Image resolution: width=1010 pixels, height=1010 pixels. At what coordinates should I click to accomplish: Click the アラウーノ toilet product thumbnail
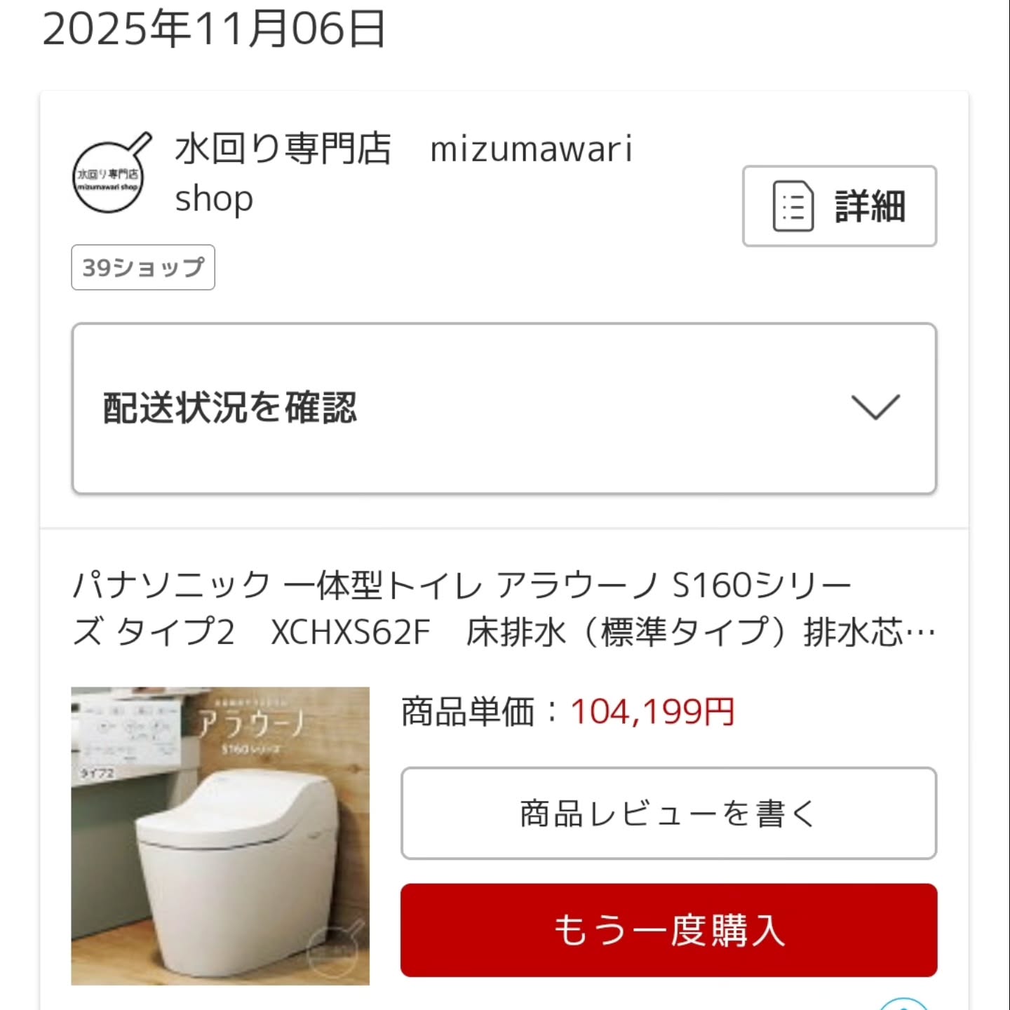point(220,836)
